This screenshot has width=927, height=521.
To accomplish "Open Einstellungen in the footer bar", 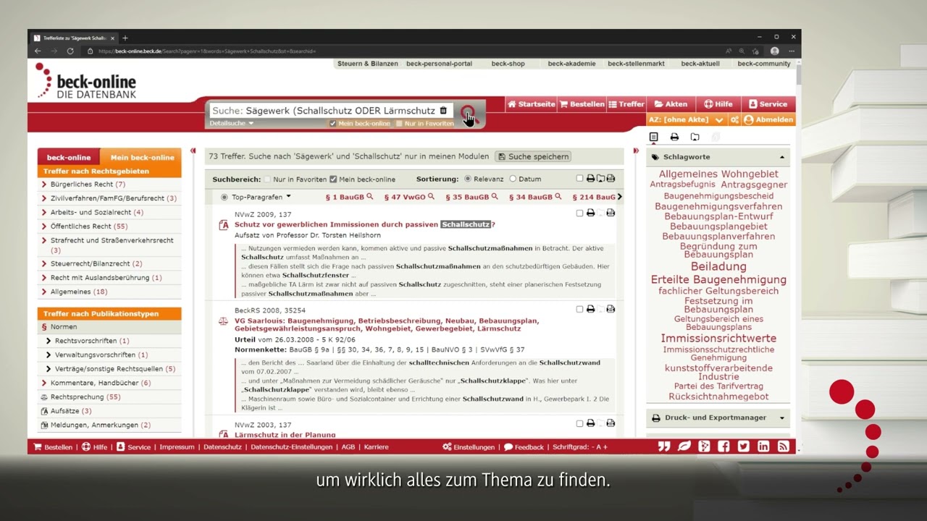I will pos(469,447).
